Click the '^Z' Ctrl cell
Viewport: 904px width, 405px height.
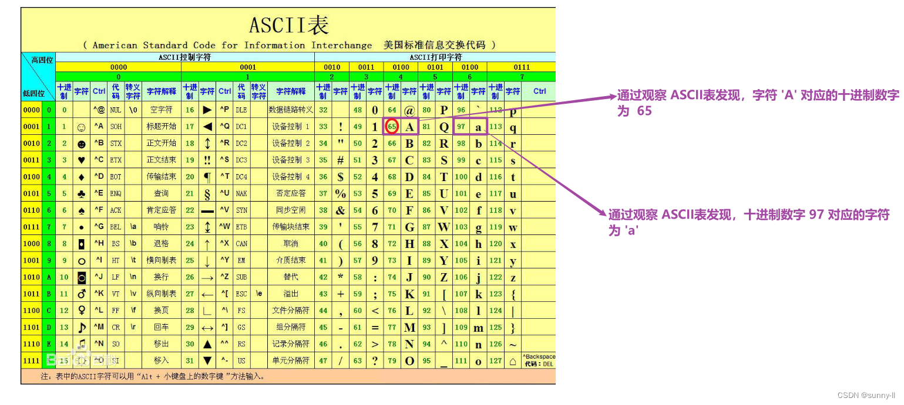224,277
